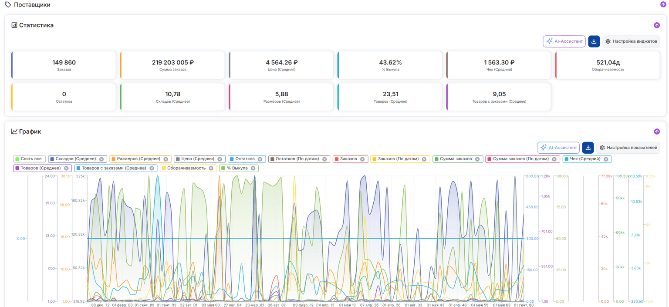The height and width of the screenshot is (307, 669).
Task: Collapse the Поставщики section arrow
Action: pyautogui.click(x=663, y=4)
